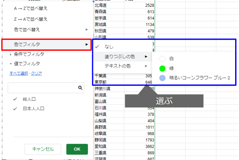Select the 富山県 cell
Viewport: 239px width, 160px height.
point(109,102)
